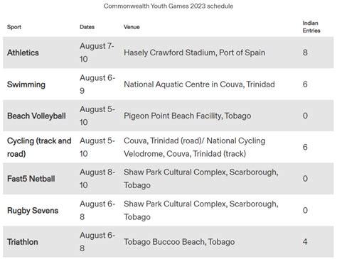Click Athletics Indian entries value 8

click(305, 53)
